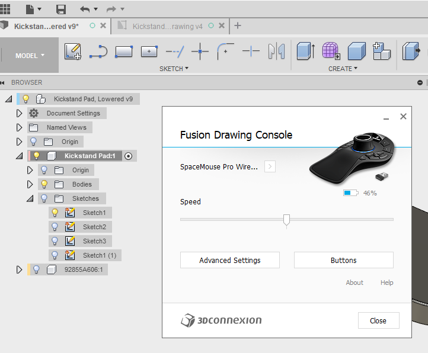Select the Press Pull tool
The height and width of the screenshot is (353, 428).
(x=411, y=51)
